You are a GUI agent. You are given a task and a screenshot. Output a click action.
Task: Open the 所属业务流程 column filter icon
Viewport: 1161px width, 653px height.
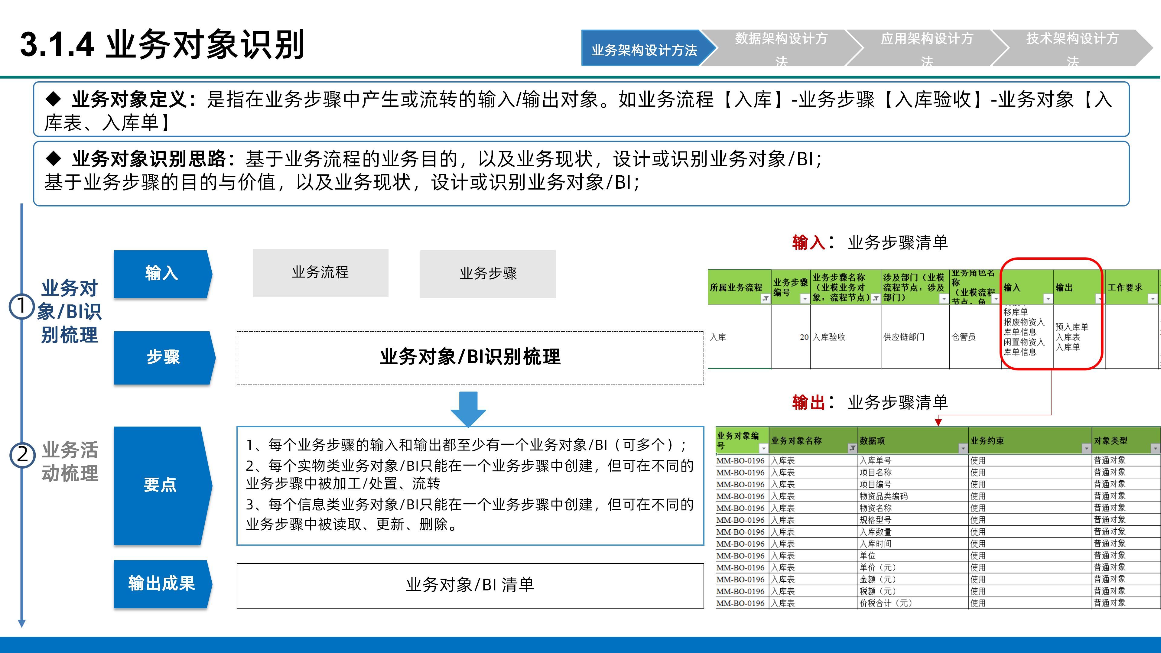point(765,299)
